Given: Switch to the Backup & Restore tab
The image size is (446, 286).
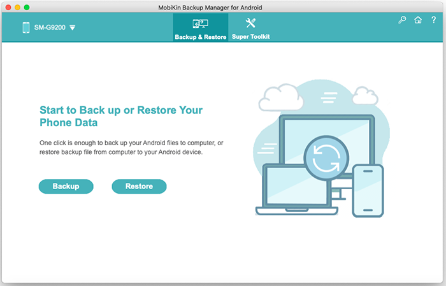Looking at the screenshot, I should pos(201,27).
